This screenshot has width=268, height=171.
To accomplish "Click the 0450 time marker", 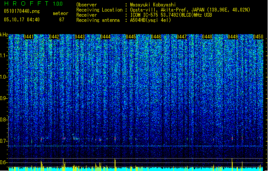I will coord(258,37).
